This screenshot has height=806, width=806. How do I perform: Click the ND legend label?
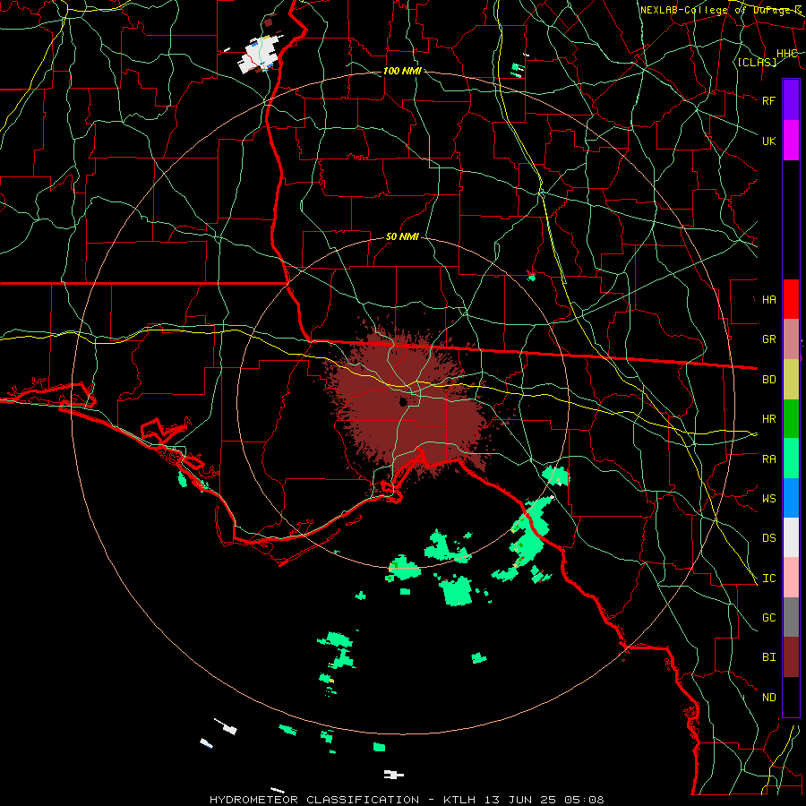click(x=768, y=697)
